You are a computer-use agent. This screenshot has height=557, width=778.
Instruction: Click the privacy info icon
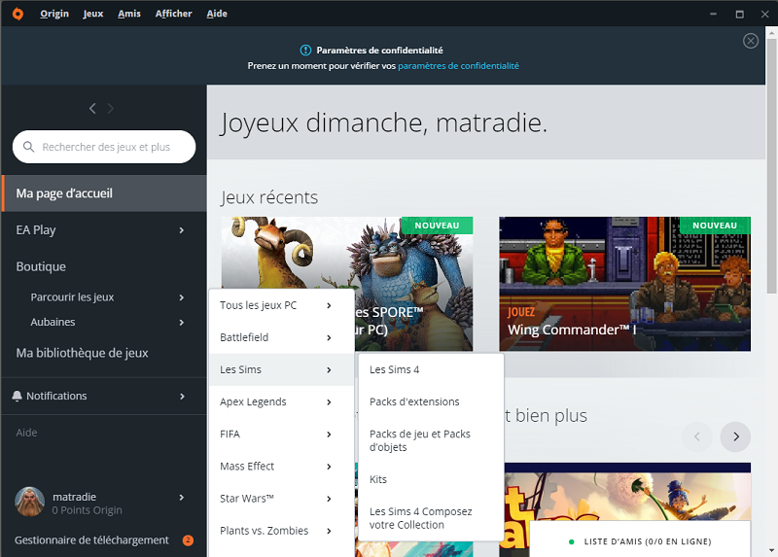tap(305, 51)
